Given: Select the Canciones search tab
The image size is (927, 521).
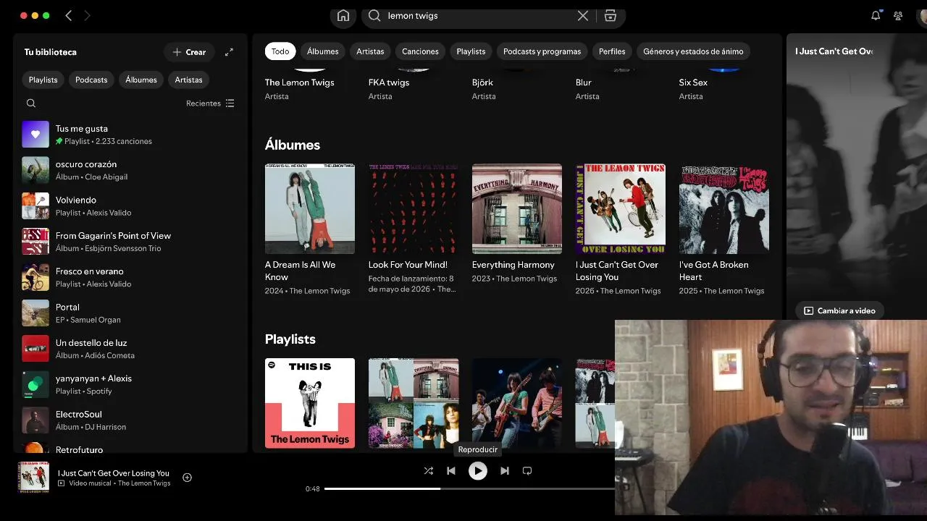Looking at the screenshot, I should pos(421,51).
